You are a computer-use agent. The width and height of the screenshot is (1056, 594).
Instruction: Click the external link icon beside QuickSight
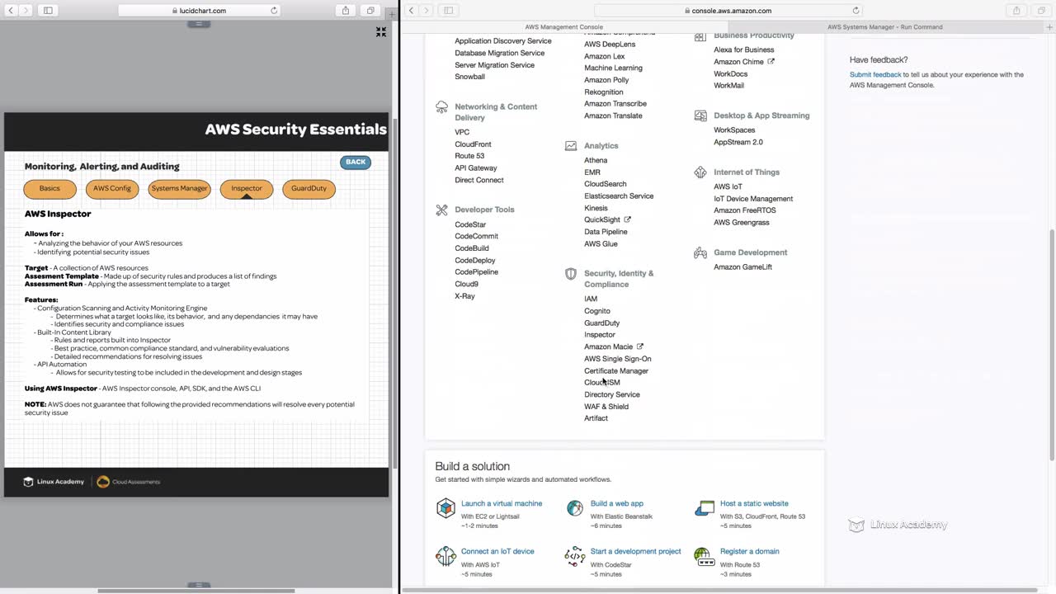click(x=628, y=219)
